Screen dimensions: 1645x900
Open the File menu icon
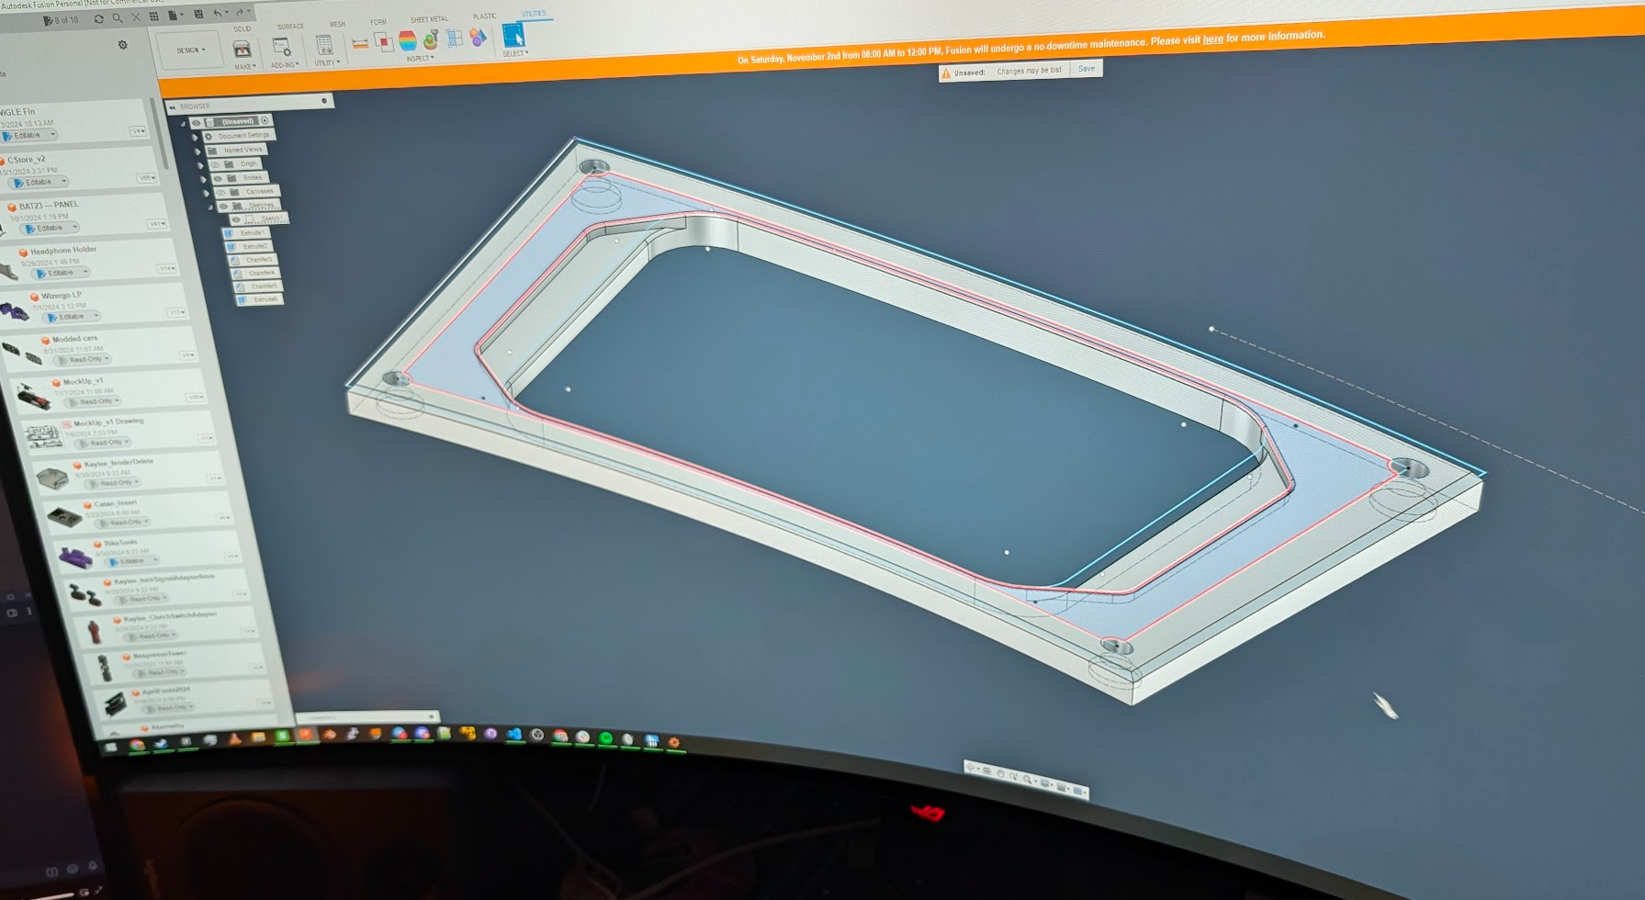(173, 15)
